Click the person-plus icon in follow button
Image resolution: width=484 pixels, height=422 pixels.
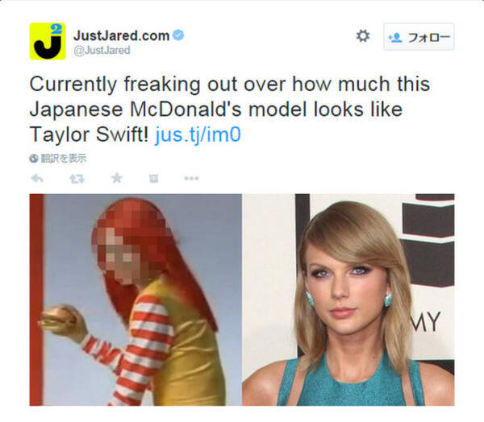click(395, 38)
